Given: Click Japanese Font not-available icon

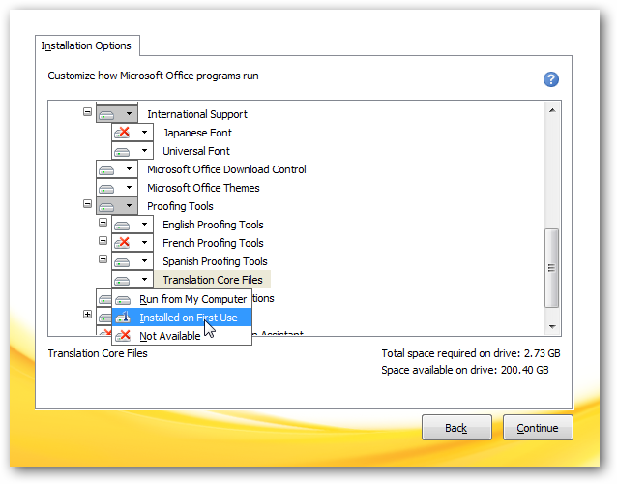Looking at the screenshot, I should tap(122, 133).
